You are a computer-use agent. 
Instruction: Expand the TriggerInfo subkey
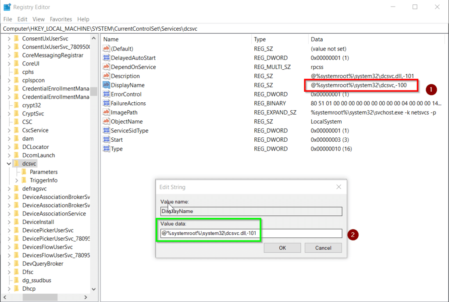click(17, 180)
